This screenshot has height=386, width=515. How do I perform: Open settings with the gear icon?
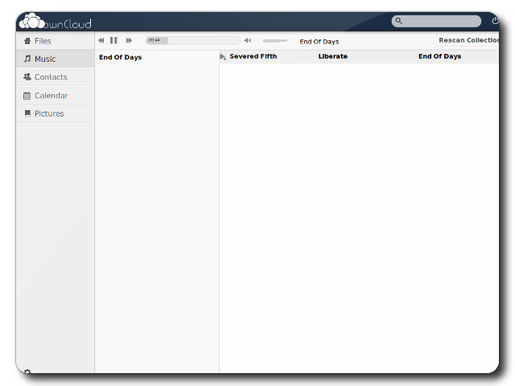(x=27, y=372)
